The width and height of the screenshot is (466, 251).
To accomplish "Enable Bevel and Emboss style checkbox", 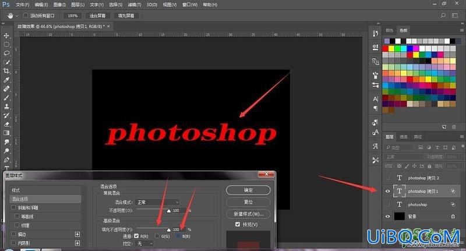I will (x=13, y=207).
